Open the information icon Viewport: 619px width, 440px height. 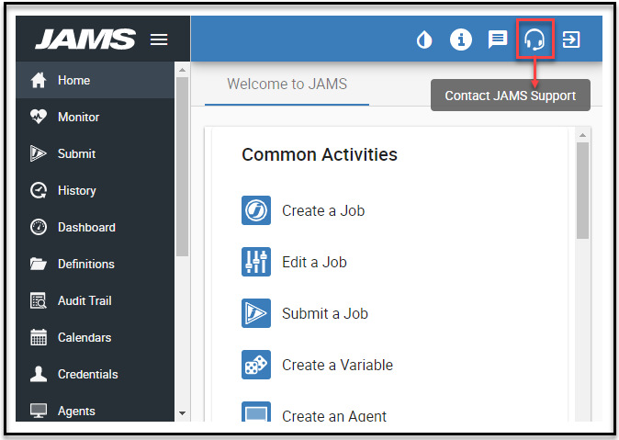coord(461,39)
